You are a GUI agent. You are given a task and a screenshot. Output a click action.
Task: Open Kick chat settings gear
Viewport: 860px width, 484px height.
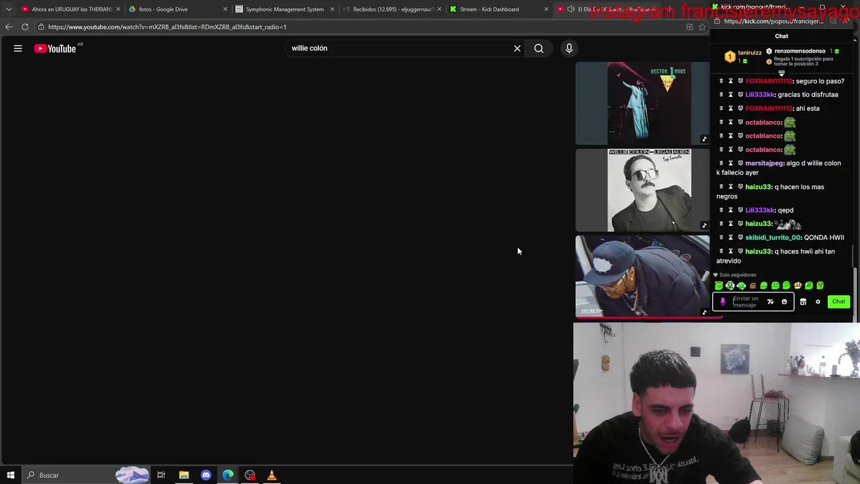[818, 302]
